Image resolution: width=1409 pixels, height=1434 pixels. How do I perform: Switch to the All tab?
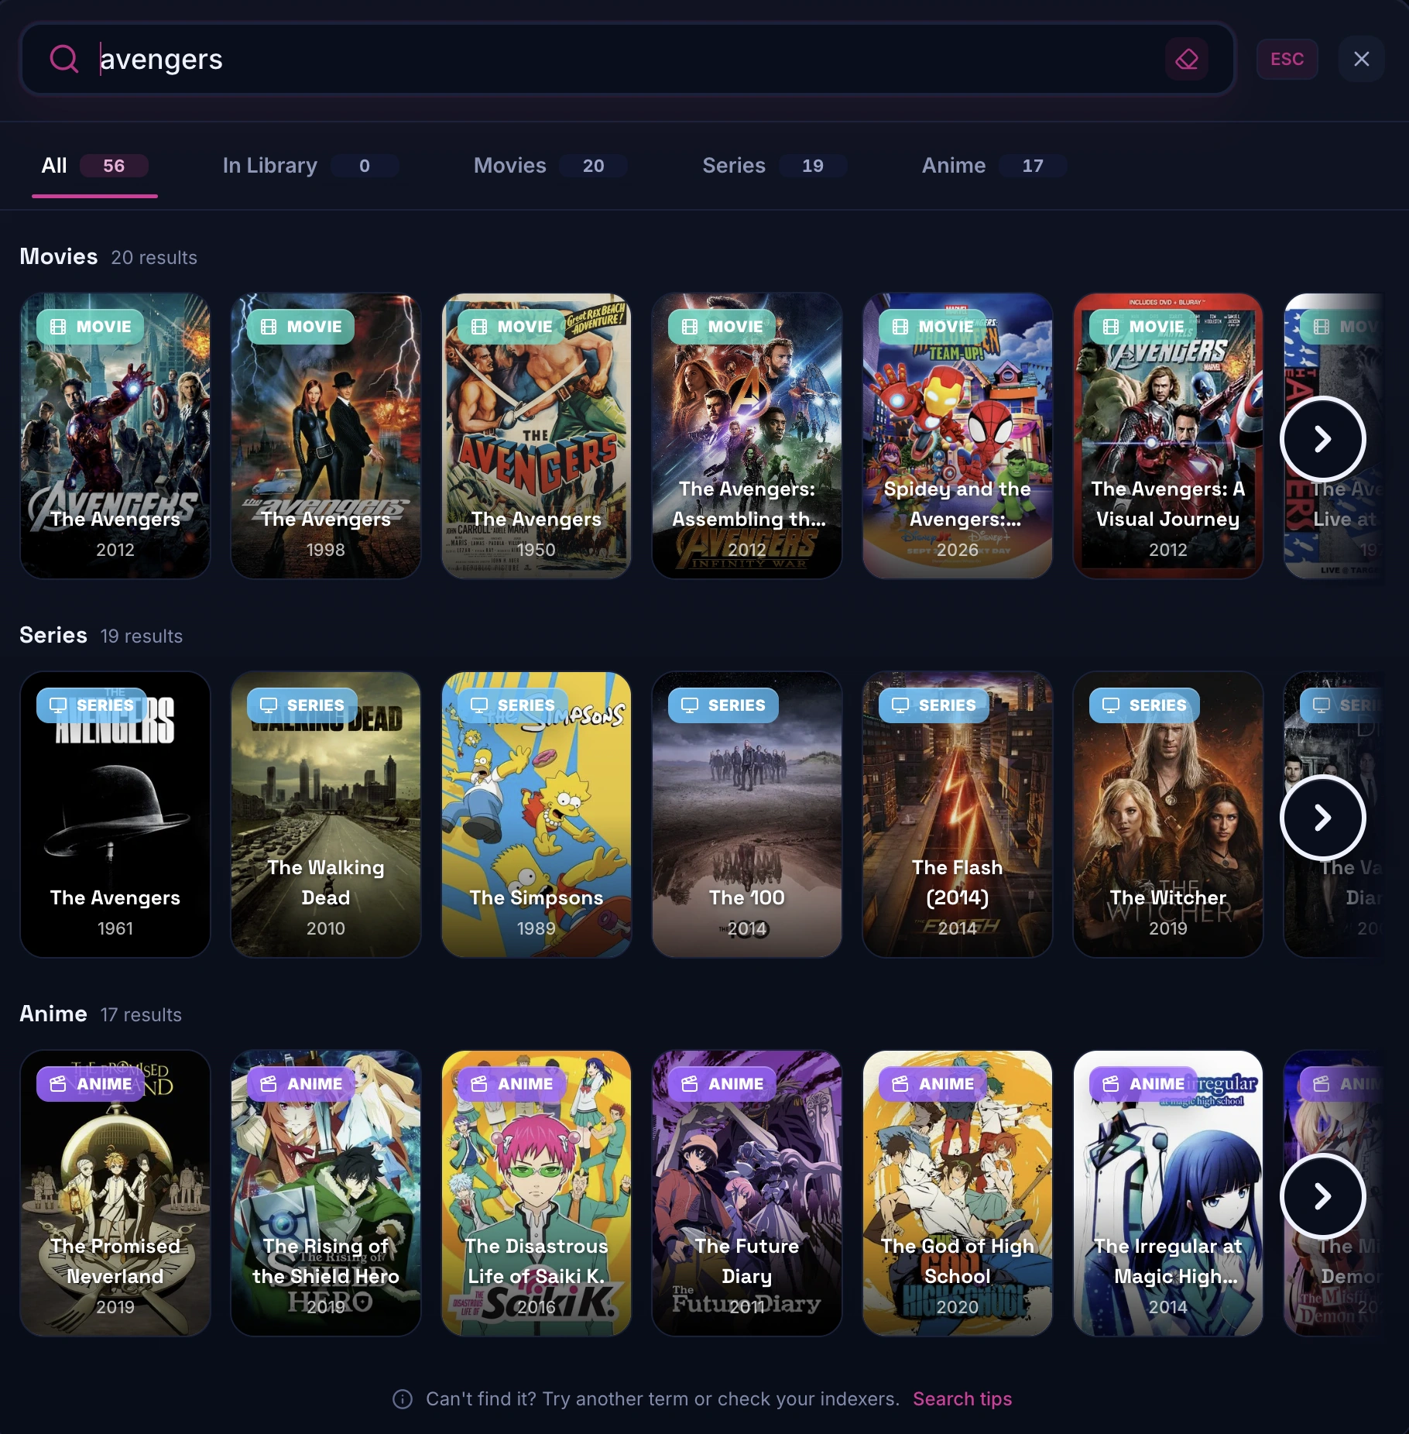click(x=94, y=166)
